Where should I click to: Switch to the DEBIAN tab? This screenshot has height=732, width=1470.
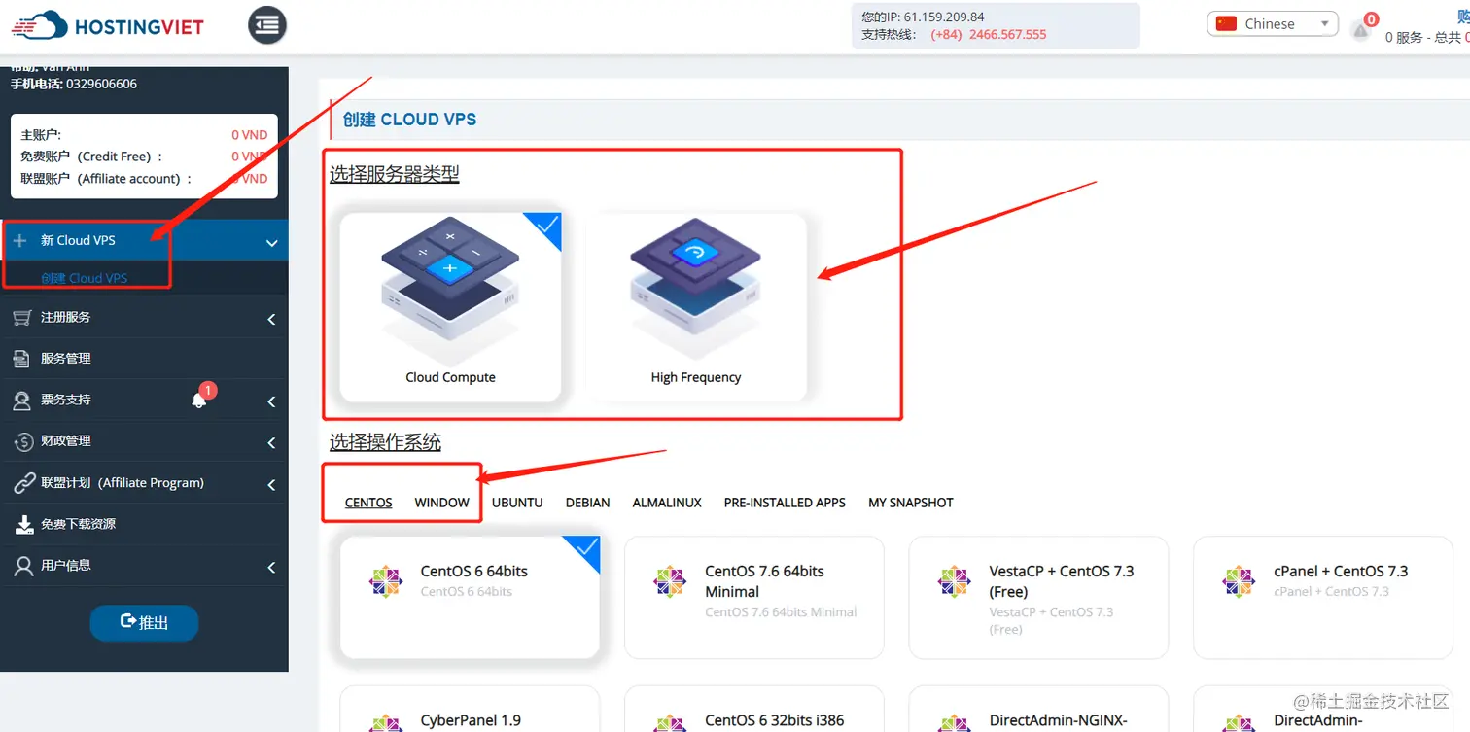(x=588, y=503)
